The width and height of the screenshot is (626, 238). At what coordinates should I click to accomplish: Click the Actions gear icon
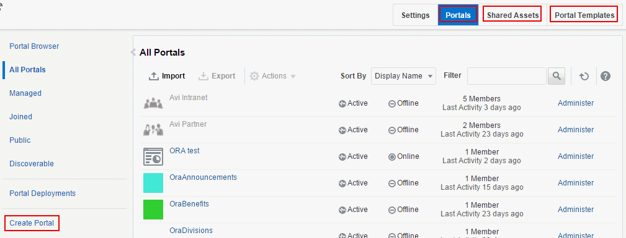point(254,76)
